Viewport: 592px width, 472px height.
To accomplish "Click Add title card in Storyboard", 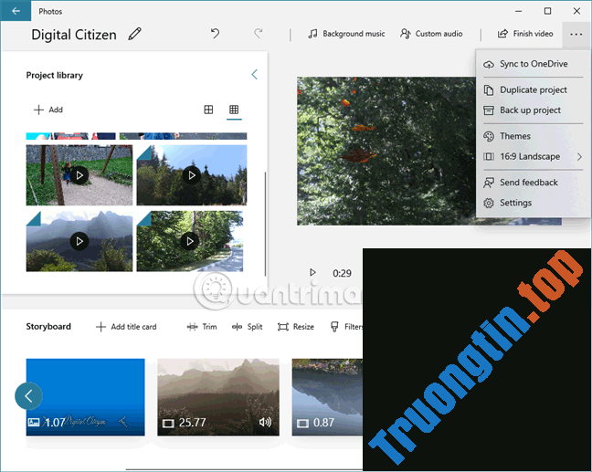I will [x=126, y=327].
